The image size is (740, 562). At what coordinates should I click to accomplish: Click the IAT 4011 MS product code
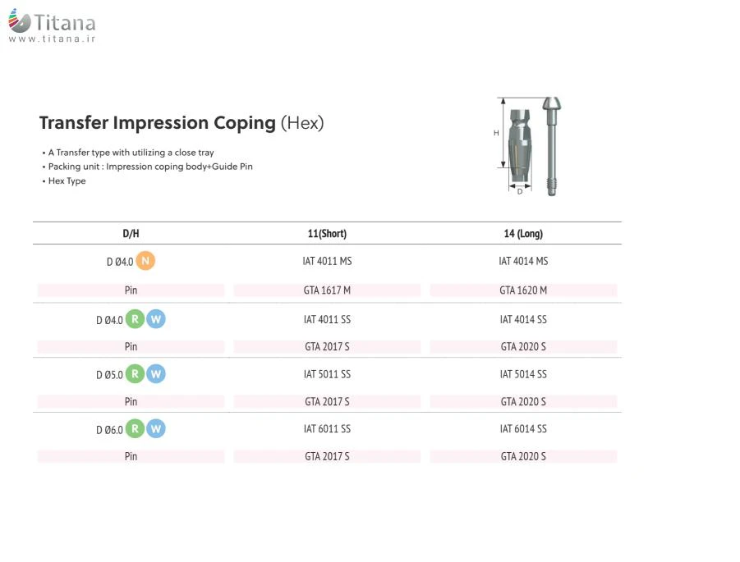(327, 262)
